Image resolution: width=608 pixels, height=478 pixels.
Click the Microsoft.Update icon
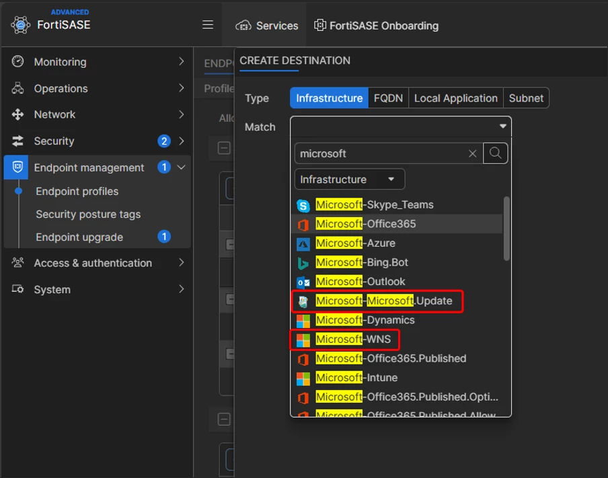point(303,301)
